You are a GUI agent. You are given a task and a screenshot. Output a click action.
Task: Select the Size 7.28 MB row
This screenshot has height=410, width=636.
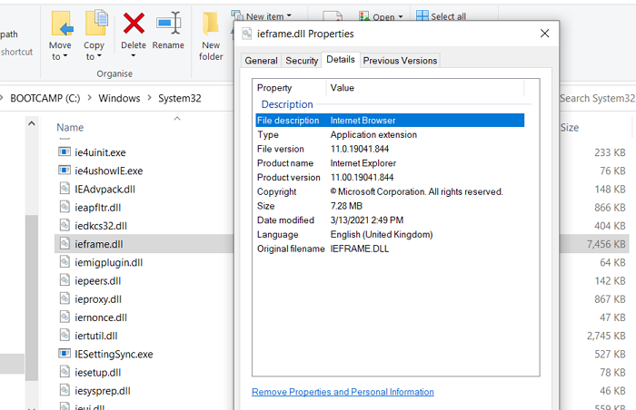tap(390, 206)
